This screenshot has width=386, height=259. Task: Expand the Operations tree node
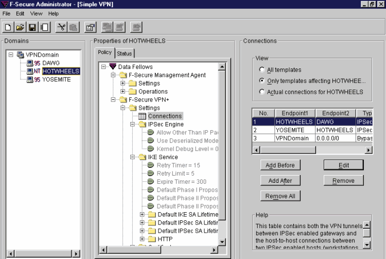coord(122,91)
